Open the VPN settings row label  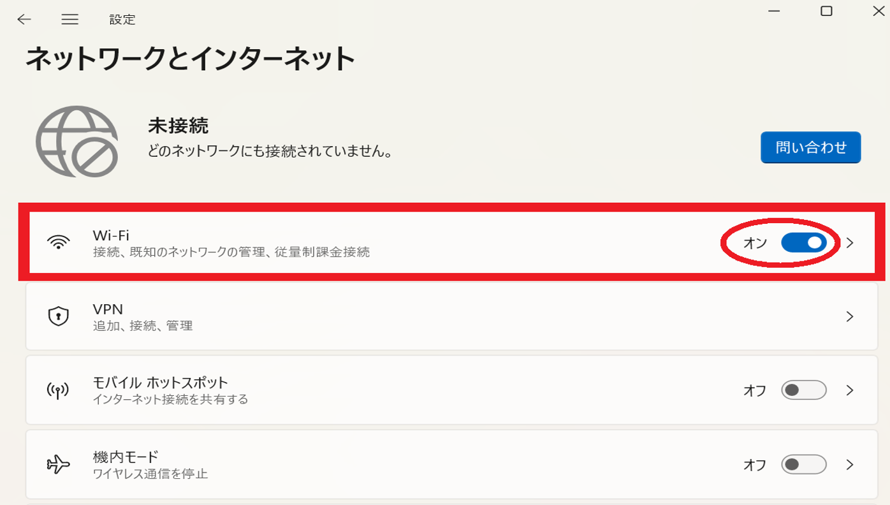coord(108,309)
